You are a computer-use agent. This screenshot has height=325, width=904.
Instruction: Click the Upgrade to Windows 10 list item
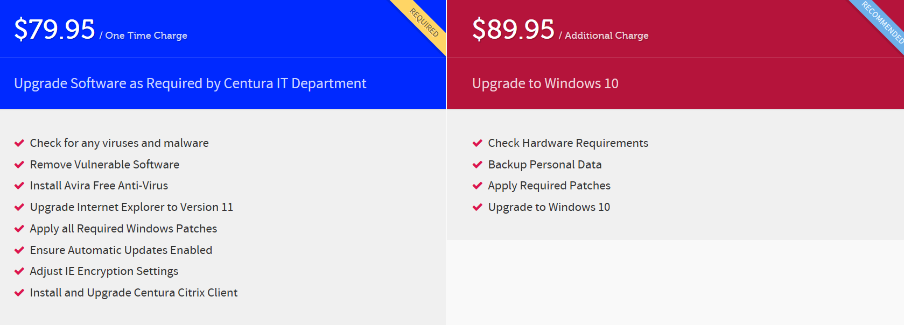pyautogui.click(x=549, y=207)
